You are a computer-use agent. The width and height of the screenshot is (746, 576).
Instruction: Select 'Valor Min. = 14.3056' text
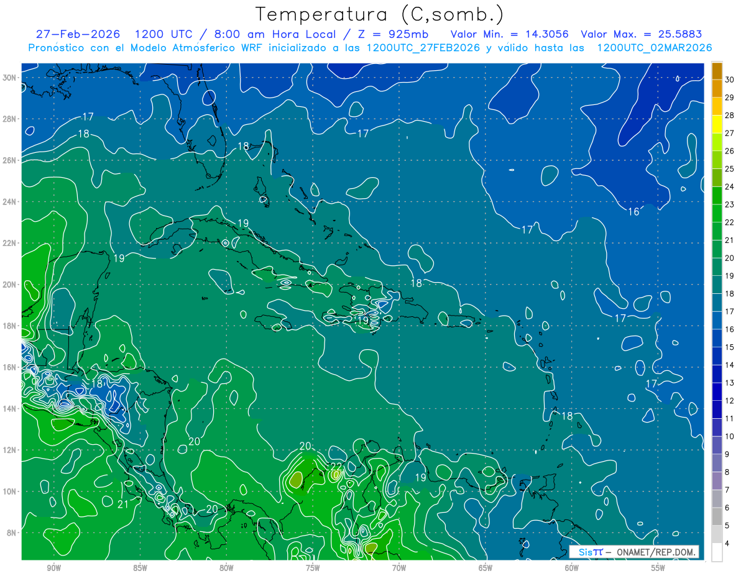(x=509, y=34)
